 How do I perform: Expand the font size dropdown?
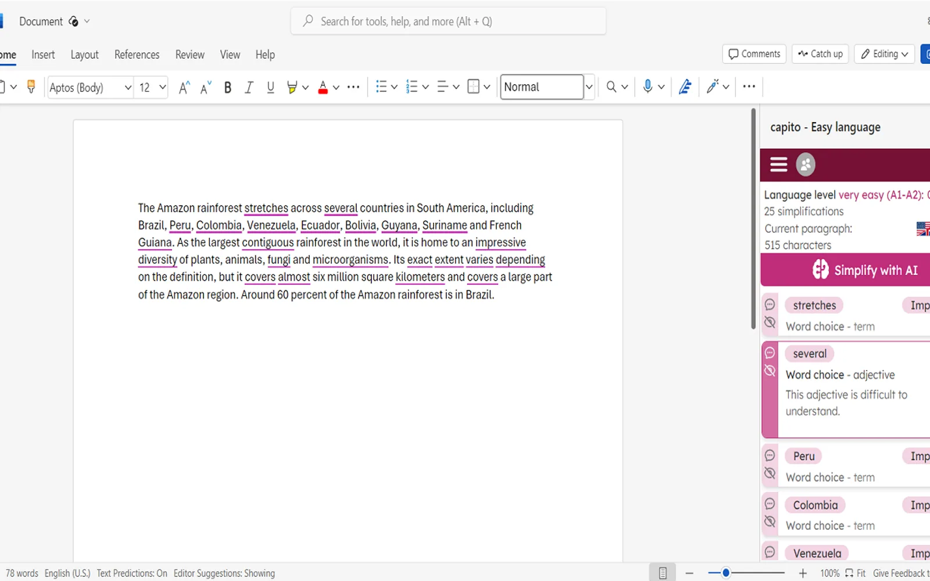[163, 88]
